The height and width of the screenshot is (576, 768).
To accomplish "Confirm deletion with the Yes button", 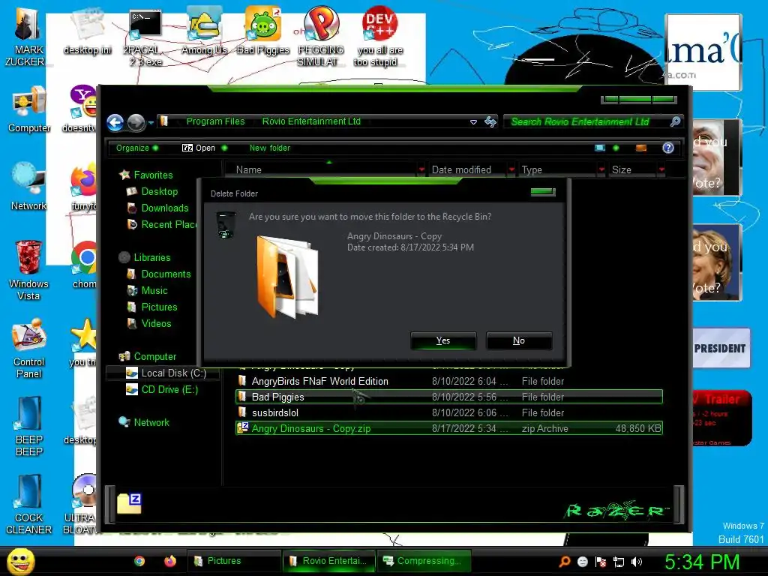I will 443,340.
